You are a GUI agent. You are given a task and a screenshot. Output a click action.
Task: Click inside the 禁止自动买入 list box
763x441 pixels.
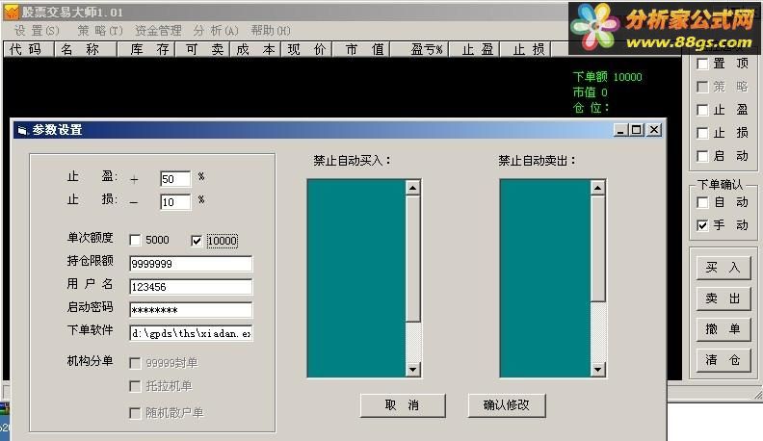pos(356,278)
